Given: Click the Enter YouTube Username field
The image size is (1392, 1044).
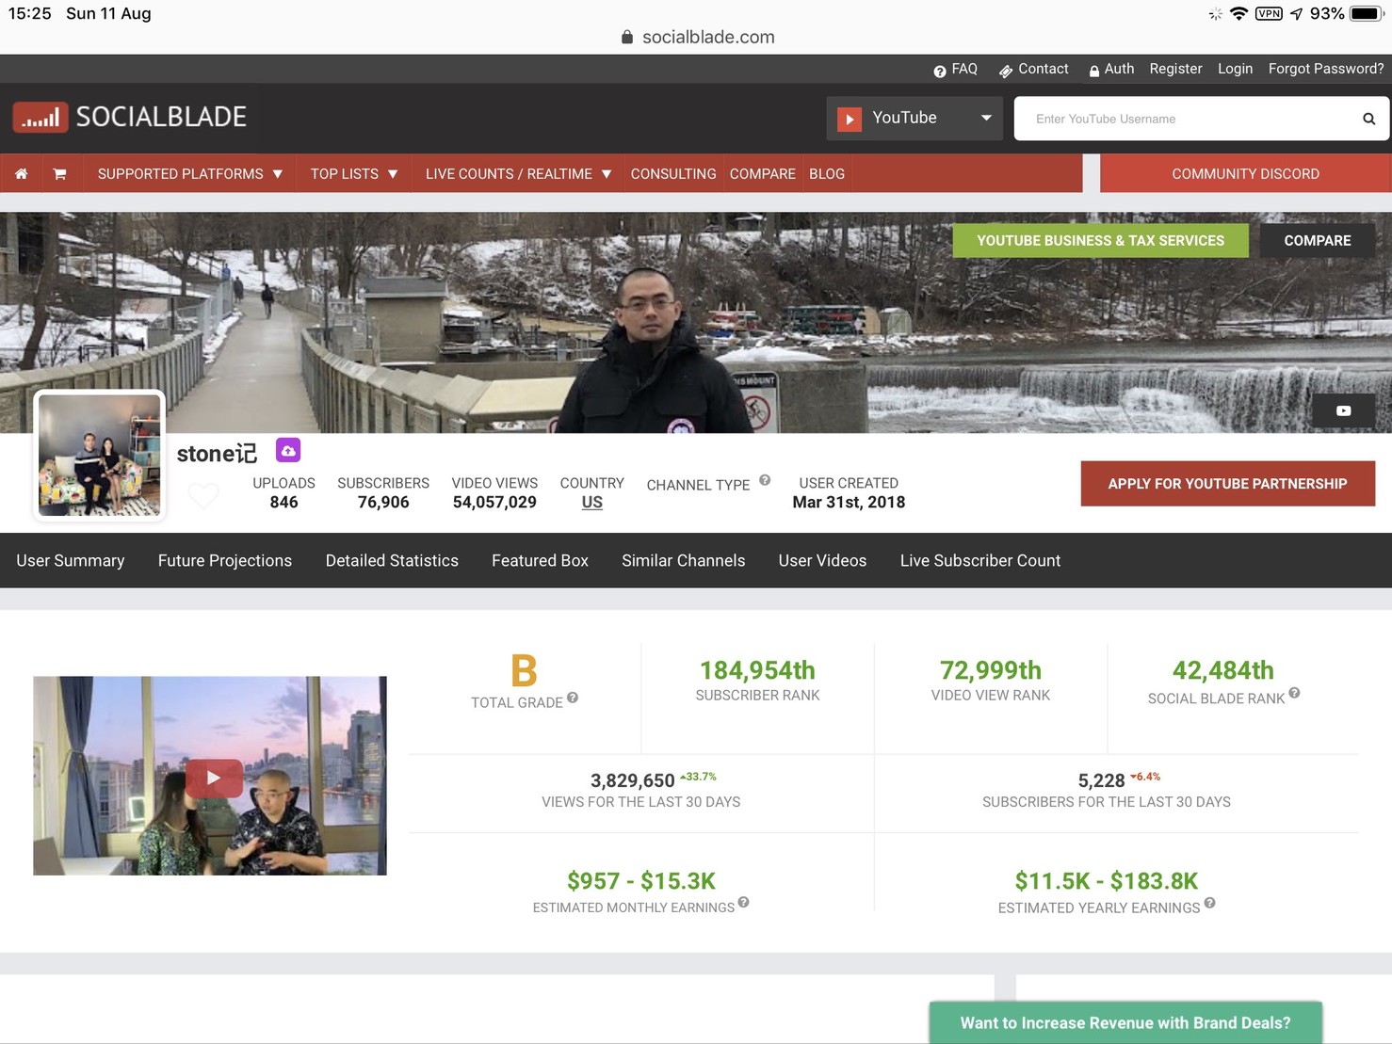Looking at the screenshot, I should (1187, 119).
